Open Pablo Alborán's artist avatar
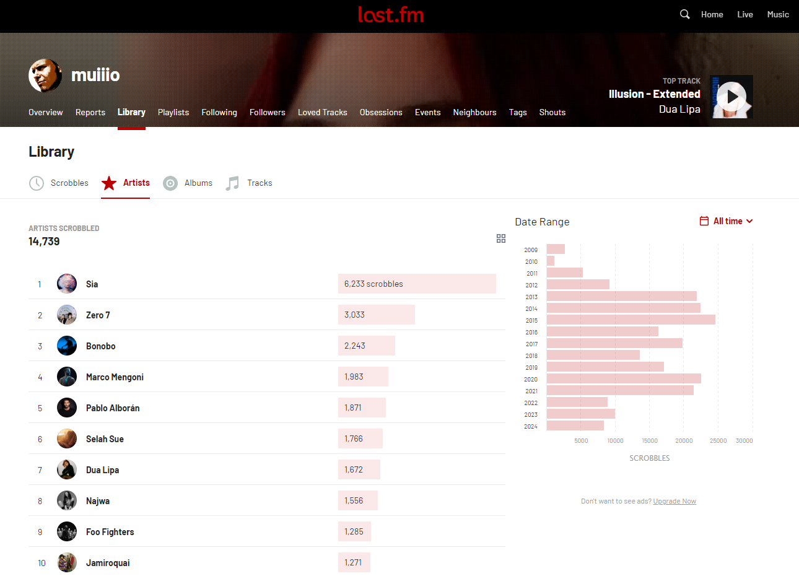Screen dimensions: 799x576 pos(67,408)
